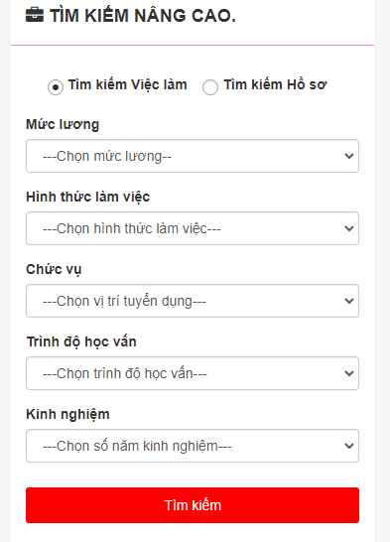Open the Chọn số năm kinh nghiệm dropdown
The height and width of the screenshot is (542, 390).
coord(193,446)
